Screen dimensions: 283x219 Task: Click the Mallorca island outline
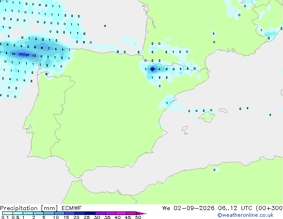pyautogui.click(x=207, y=117)
